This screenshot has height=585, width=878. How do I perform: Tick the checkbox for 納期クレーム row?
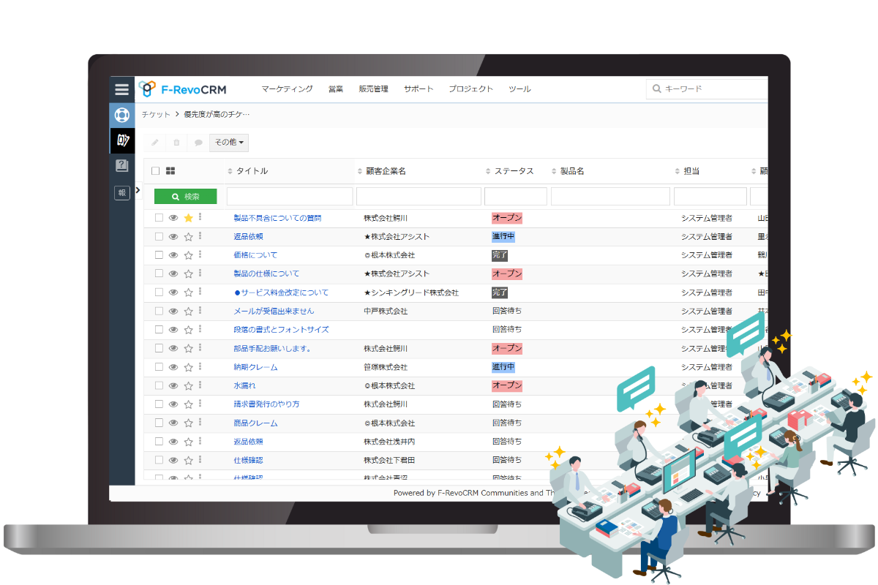tap(159, 367)
